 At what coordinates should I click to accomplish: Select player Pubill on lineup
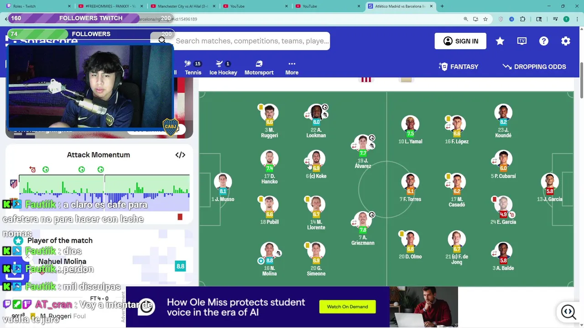coord(269,210)
